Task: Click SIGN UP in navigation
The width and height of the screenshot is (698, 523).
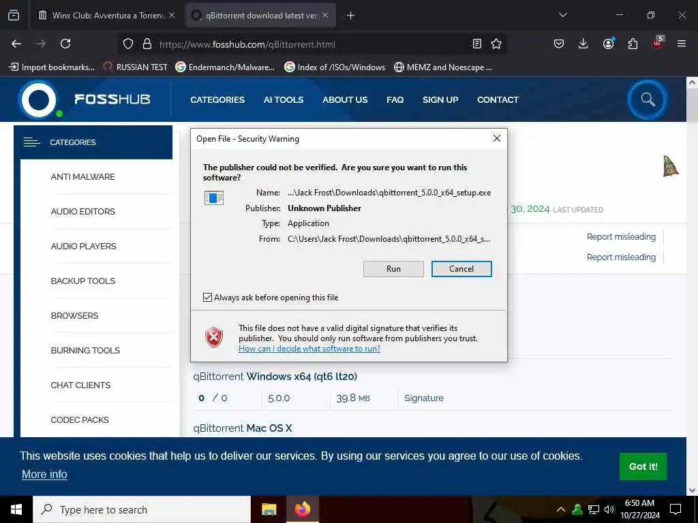Action: click(x=440, y=99)
